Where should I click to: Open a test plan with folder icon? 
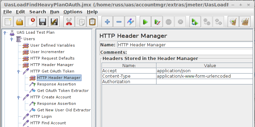click(19, 21)
